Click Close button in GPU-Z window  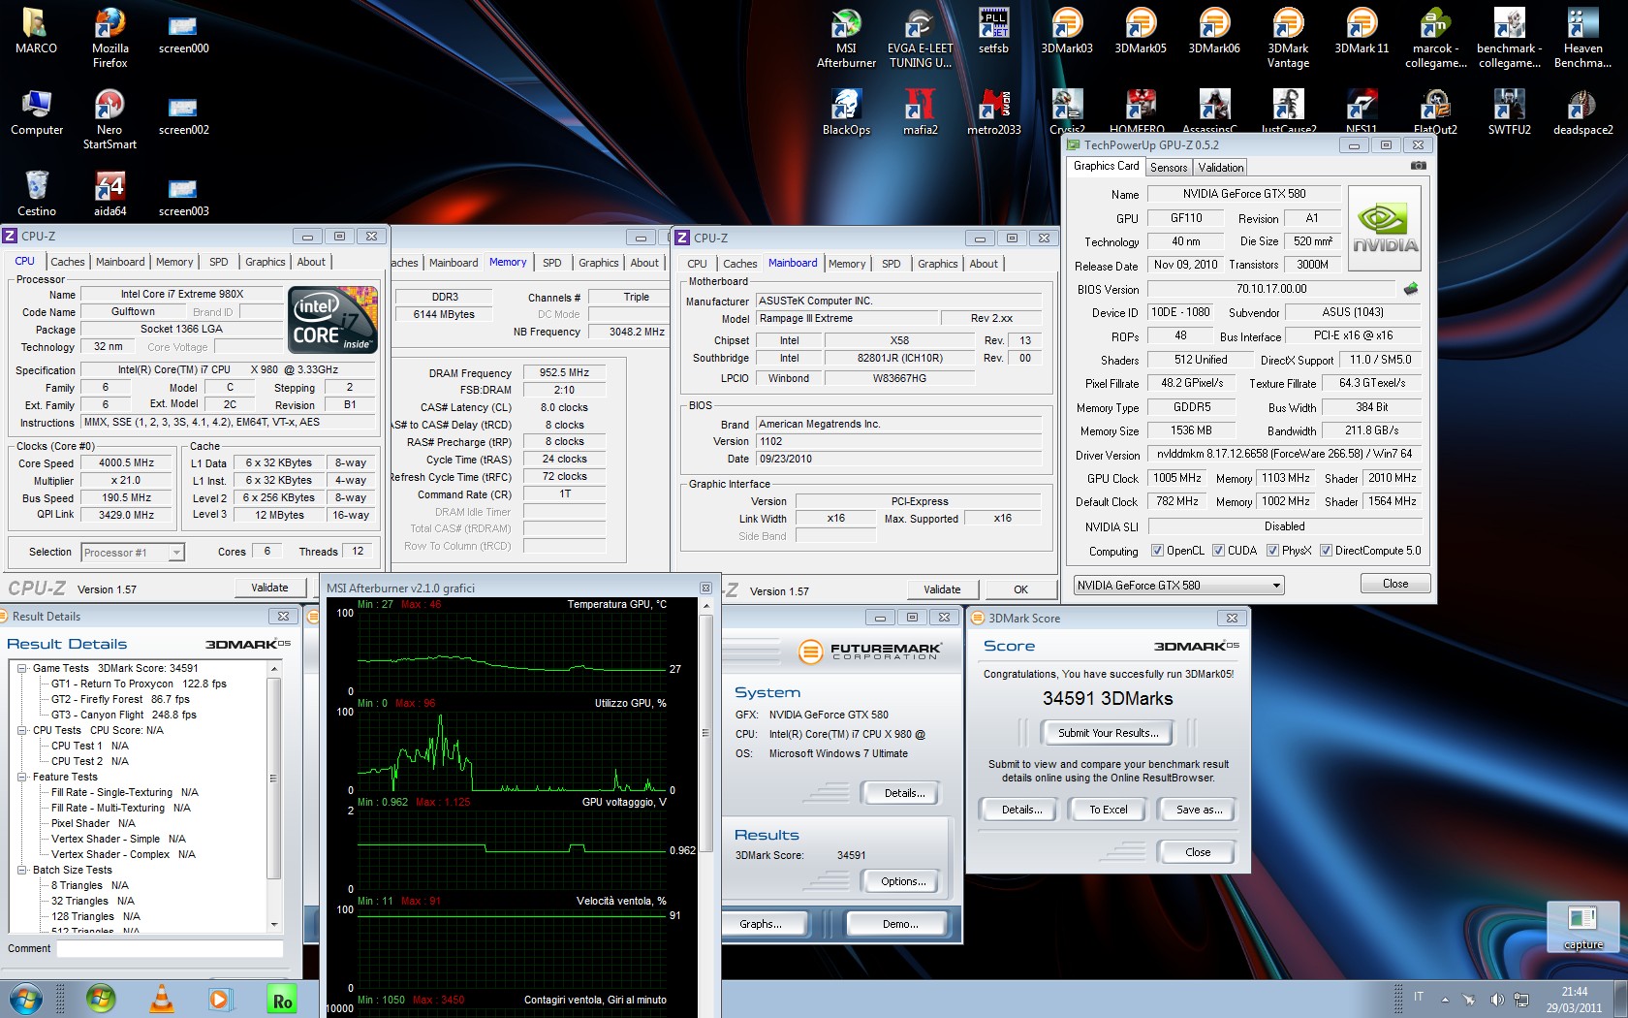click(1395, 584)
